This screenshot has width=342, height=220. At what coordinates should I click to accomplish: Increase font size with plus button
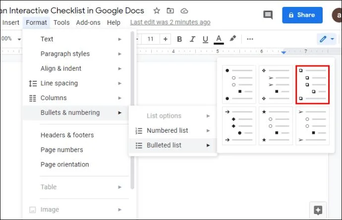(166, 39)
